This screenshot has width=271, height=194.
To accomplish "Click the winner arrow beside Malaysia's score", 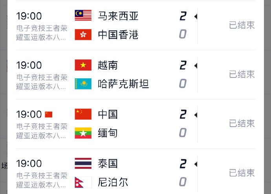I will pos(196,16).
